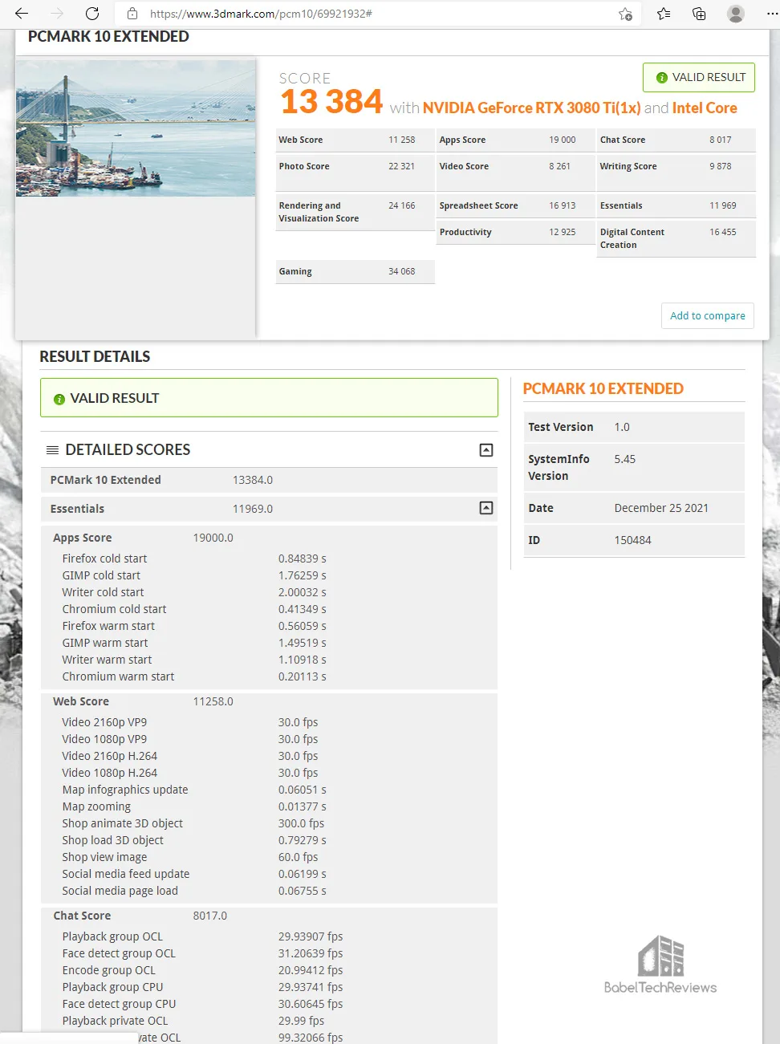
Task: Reload the page with the refresh icon
Action: 92,14
